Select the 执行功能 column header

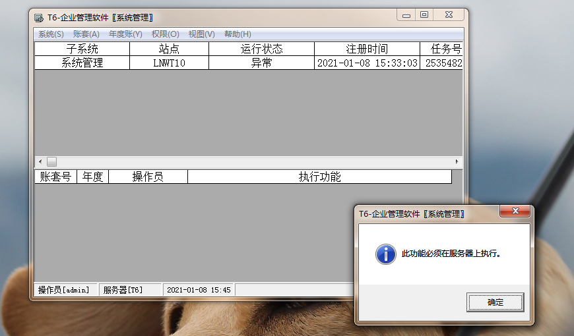(x=319, y=177)
